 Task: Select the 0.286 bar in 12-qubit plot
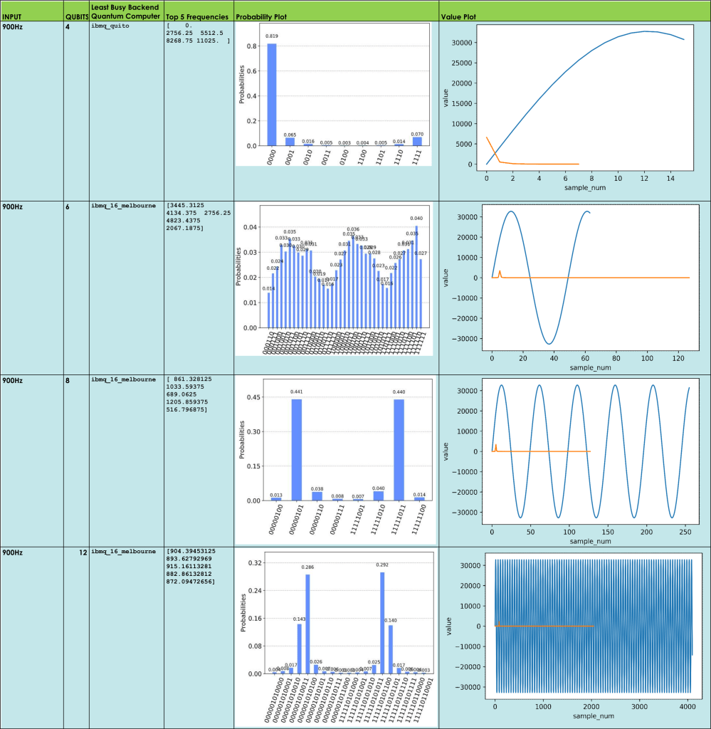pyautogui.click(x=307, y=624)
